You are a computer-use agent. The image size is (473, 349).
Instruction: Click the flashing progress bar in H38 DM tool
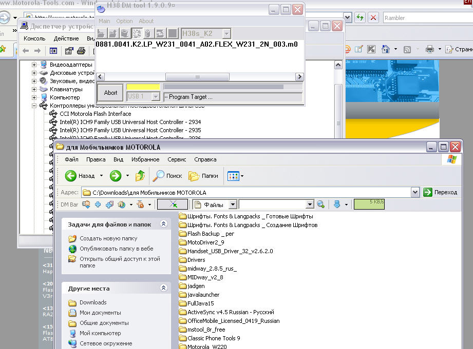point(233,87)
